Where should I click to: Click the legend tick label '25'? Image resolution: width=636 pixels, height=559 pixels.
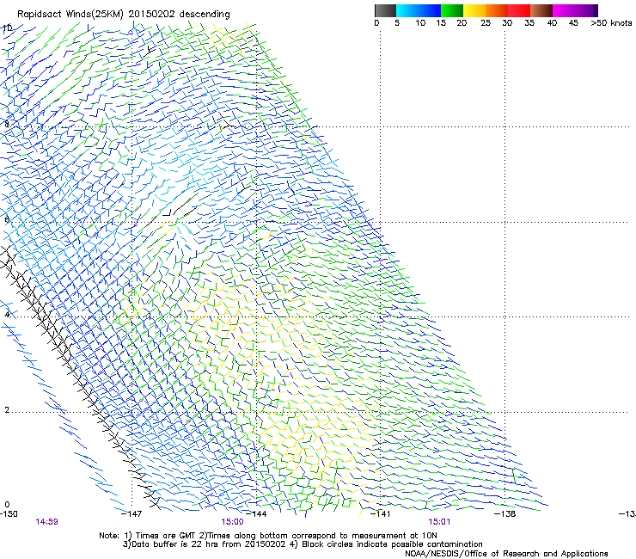coord(486,23)
